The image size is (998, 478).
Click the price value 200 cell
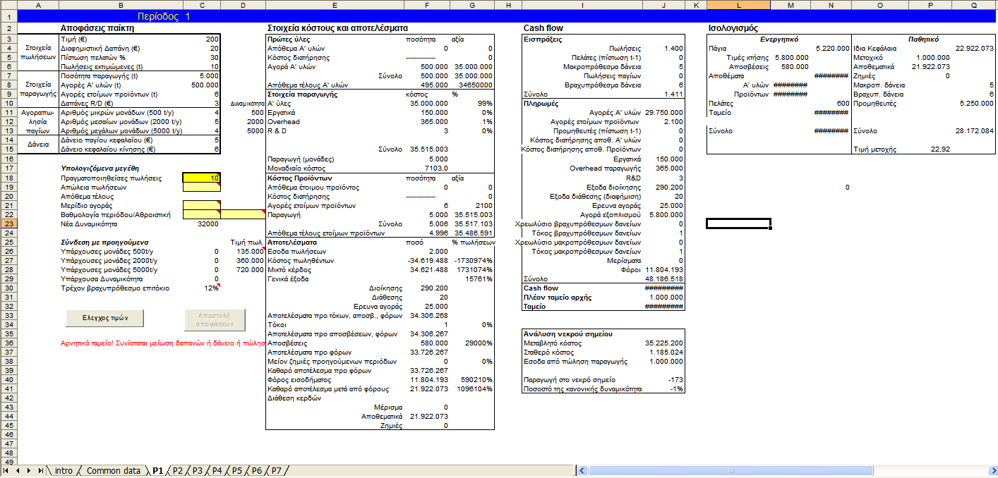tap(202, 39)
